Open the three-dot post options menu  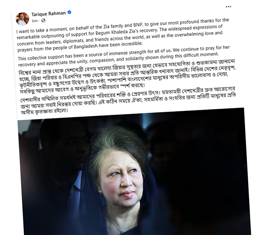pyautogui.click(x=228, y=7)
